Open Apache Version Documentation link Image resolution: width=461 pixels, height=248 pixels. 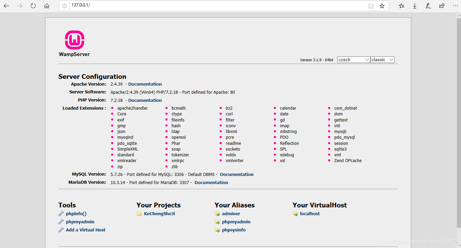(145, 84)
